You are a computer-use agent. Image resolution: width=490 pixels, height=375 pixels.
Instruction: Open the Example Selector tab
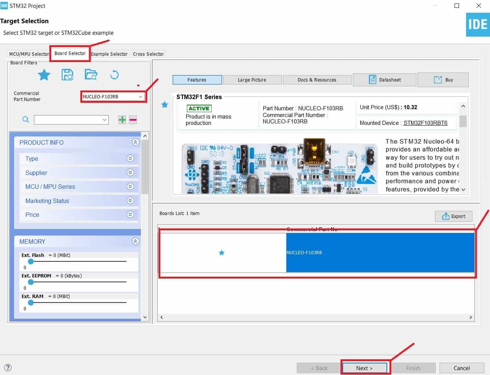click(x=109, y=54)
